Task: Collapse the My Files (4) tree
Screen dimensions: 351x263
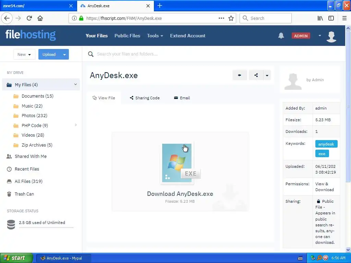Action: 75,84
